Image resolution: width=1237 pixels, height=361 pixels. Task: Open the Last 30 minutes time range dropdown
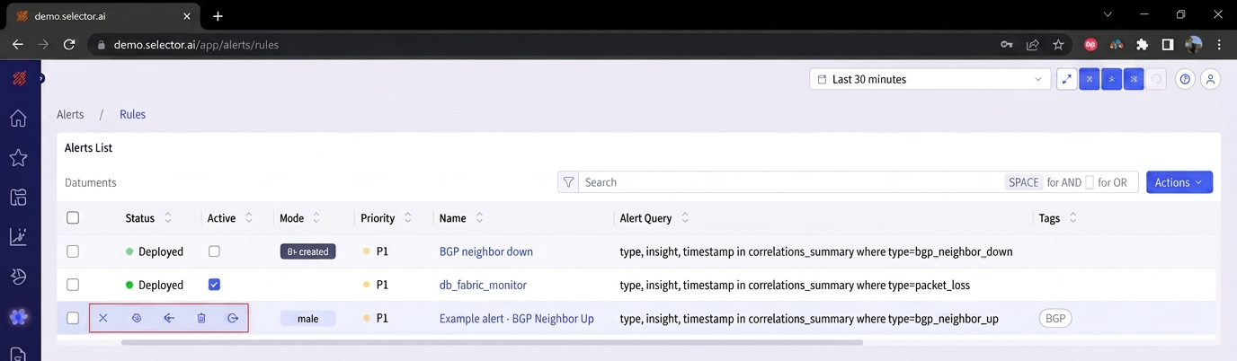tap(930, 79)
